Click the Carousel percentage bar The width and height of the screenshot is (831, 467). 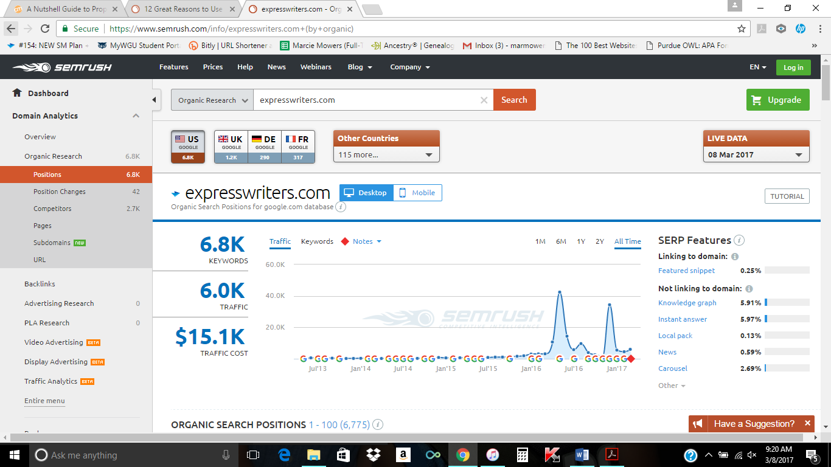(787, 368)
